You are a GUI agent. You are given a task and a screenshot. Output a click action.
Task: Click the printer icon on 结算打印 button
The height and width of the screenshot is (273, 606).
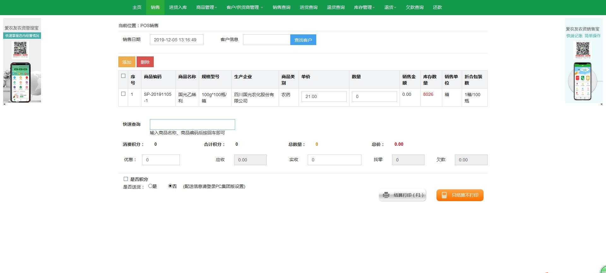(386, 195)
